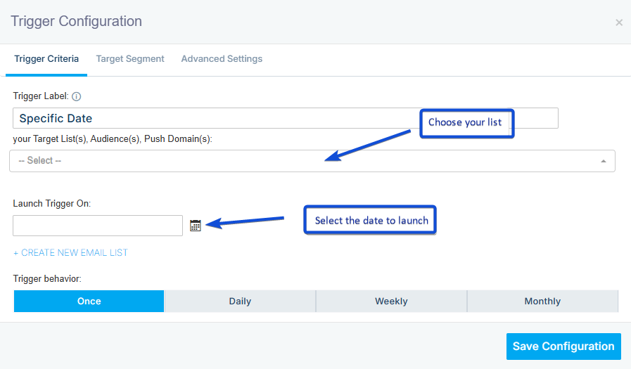This screenshot has height=369, width=631.
Task: Focus the Trigger Label 'Specific Date' field
Action: pyautogui.click(x=211, y=118)
